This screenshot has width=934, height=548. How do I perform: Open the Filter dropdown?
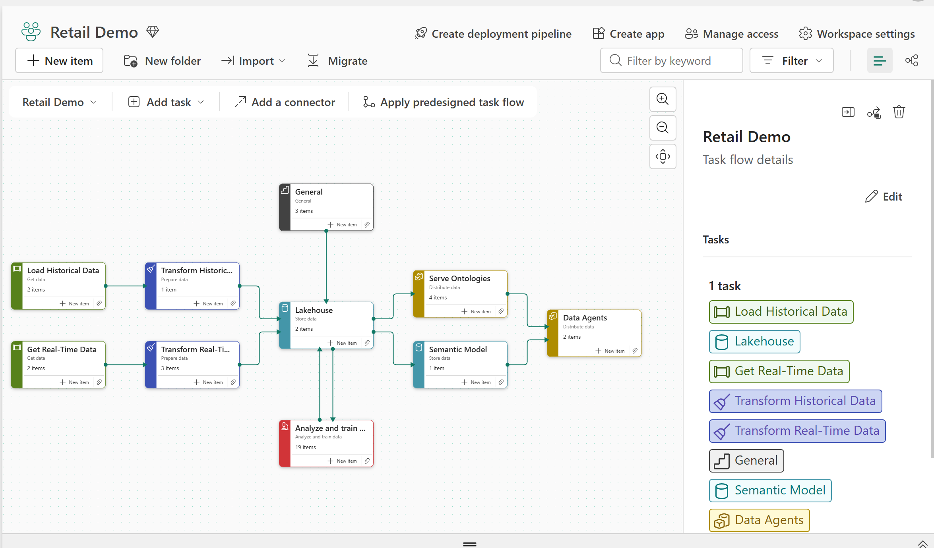pos(791,61)
